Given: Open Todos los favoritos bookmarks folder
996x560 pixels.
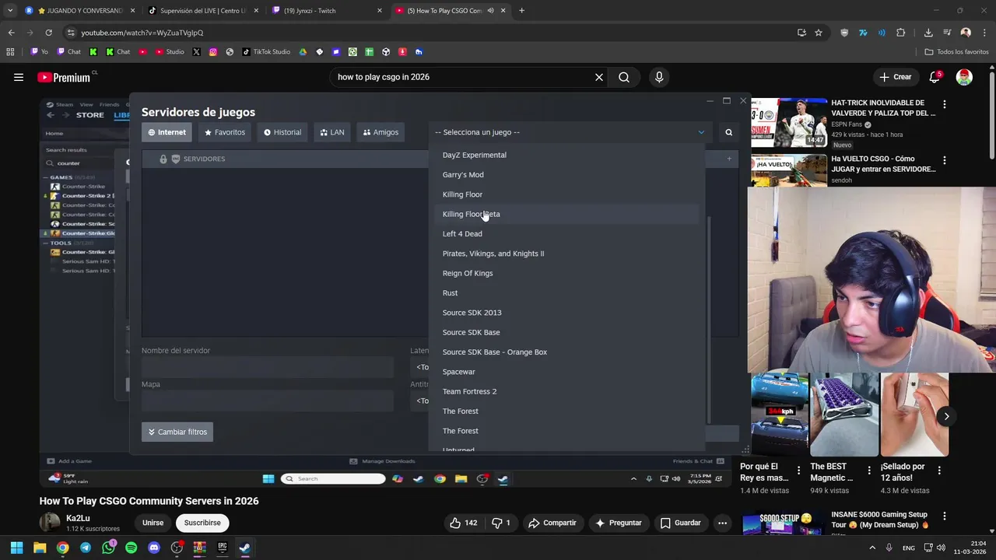Looking at the screenshot, I should [956, 52].
